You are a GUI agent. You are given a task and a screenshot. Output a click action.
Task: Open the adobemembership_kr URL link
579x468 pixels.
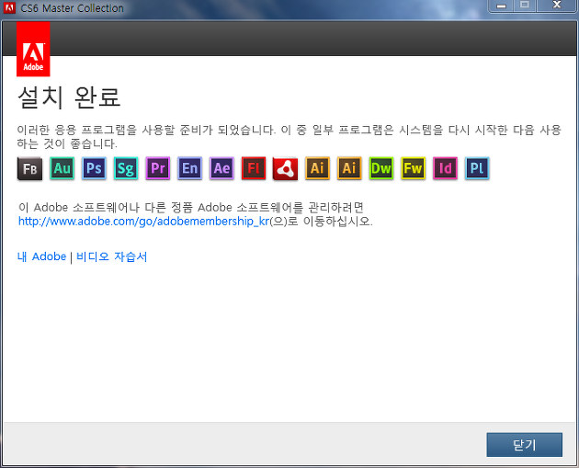tap(143, 222)
